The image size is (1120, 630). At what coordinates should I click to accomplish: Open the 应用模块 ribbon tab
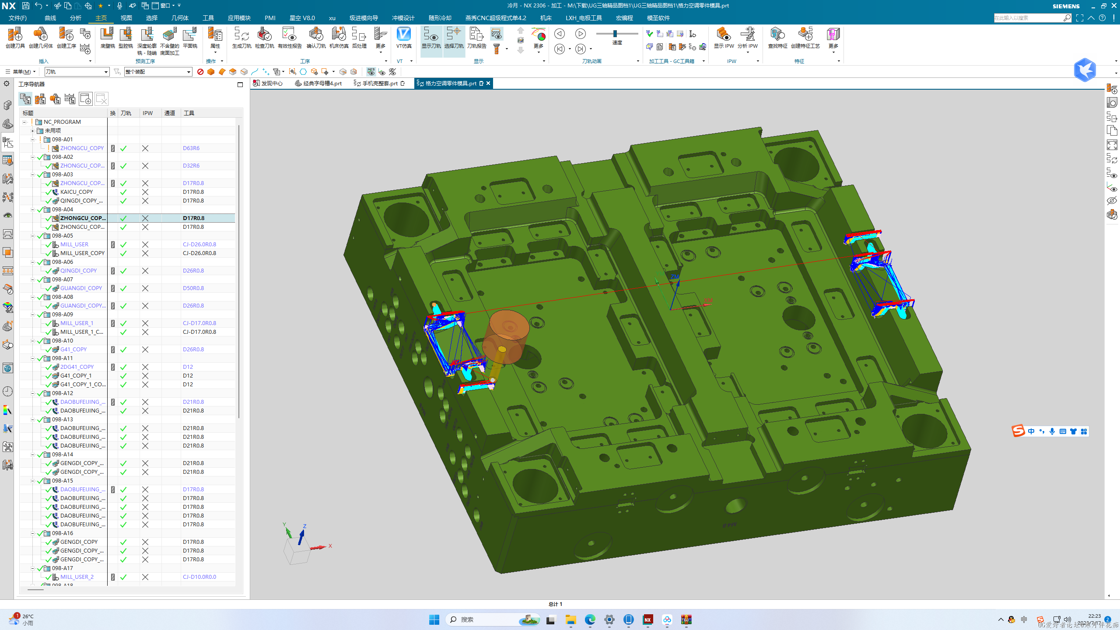point(239,18)
